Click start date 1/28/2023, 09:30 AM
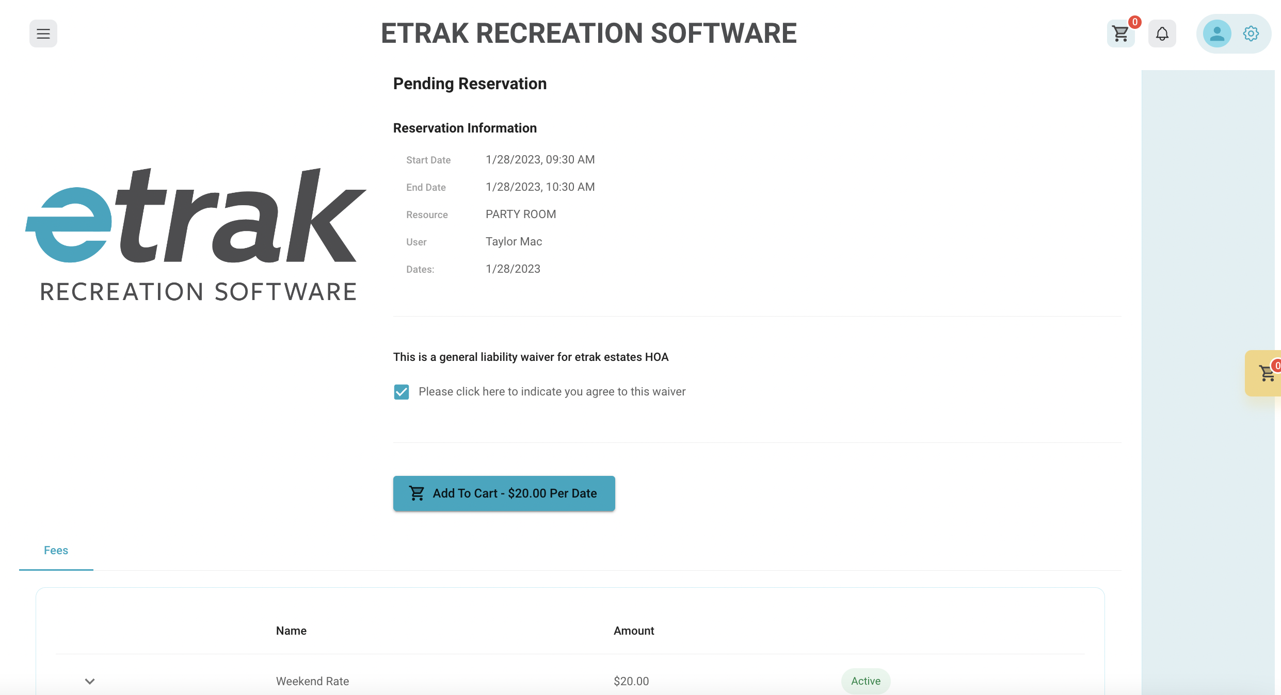 tap(540, 160)
